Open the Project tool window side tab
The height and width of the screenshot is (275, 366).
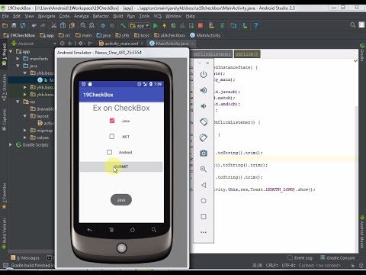(x=5, y=55)
